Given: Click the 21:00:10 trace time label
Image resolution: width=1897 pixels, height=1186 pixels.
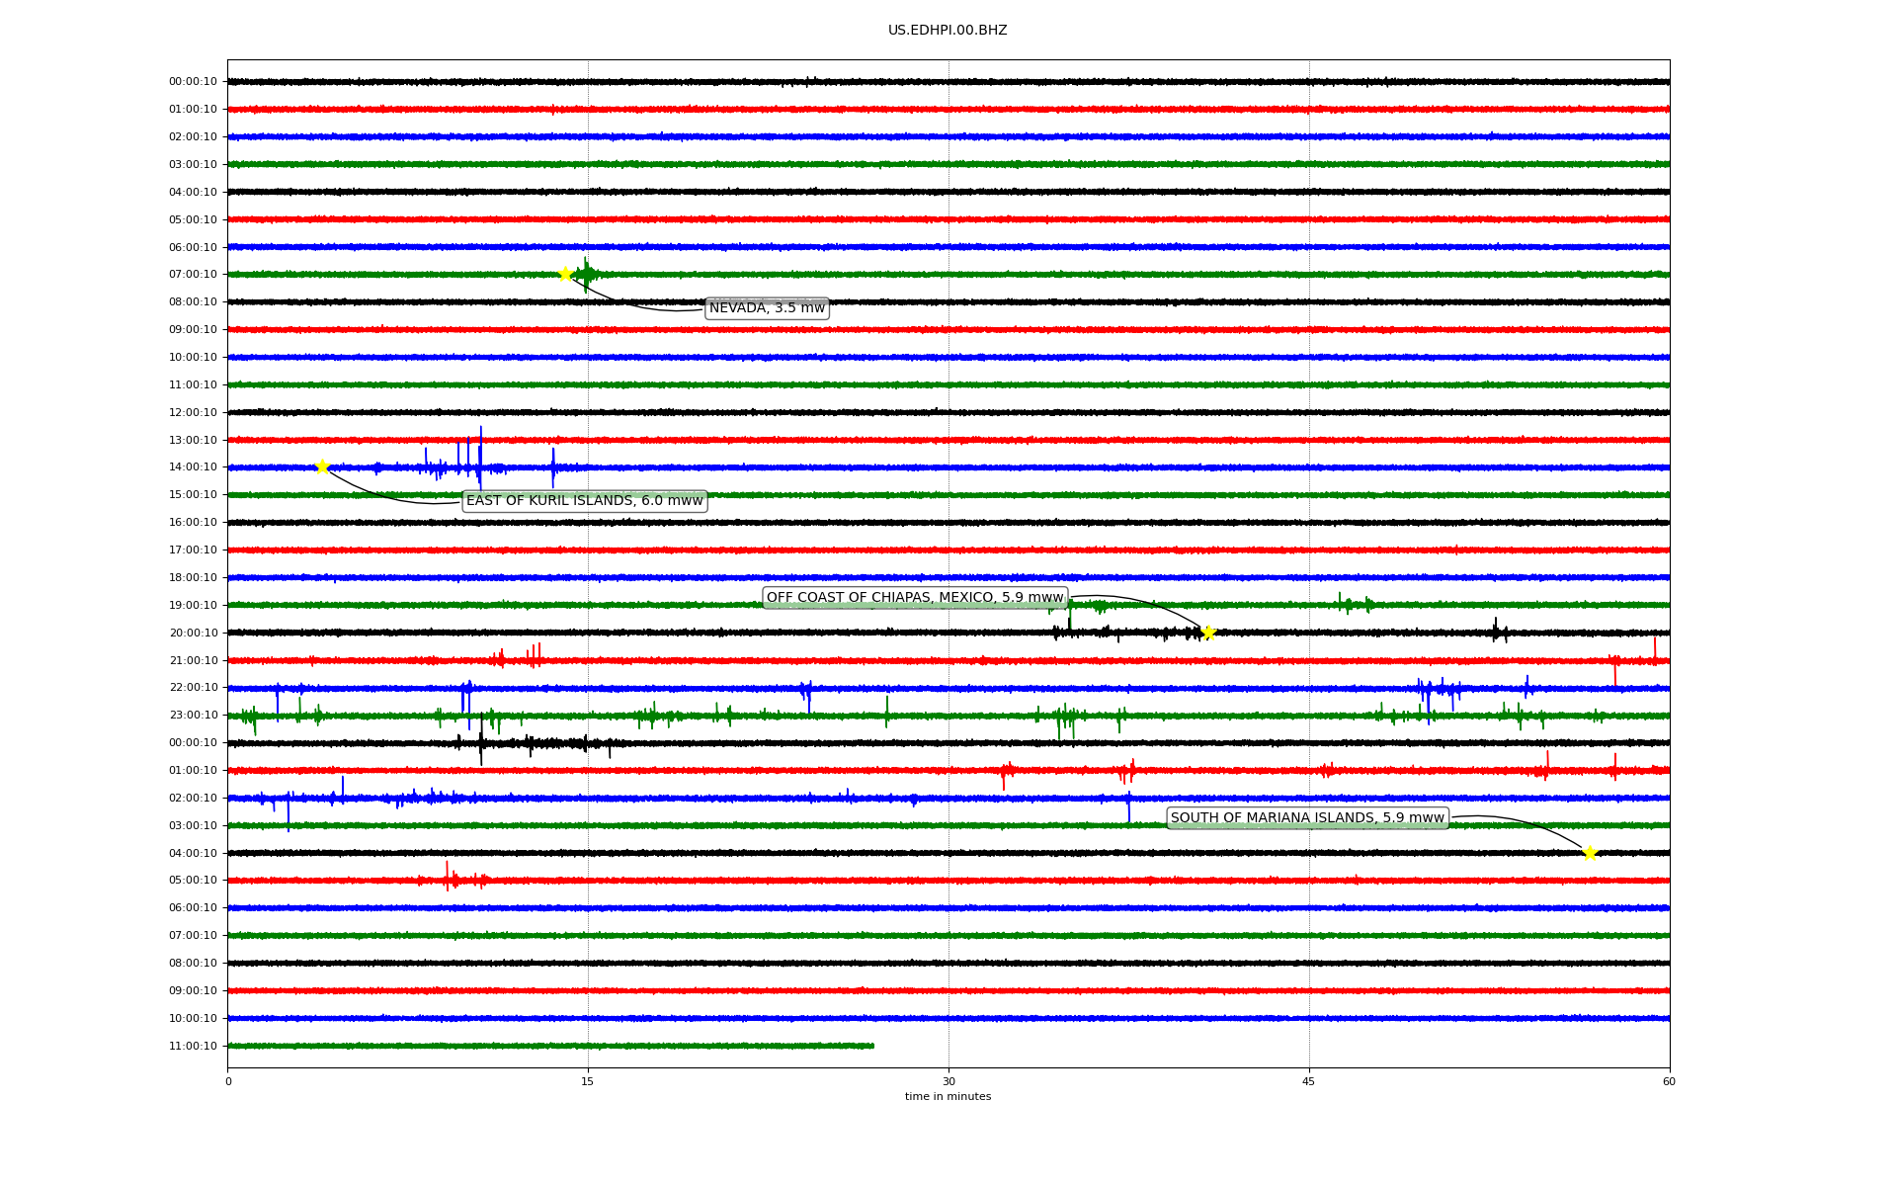Looking at the screenshot, I should click(x=193, y=660).
